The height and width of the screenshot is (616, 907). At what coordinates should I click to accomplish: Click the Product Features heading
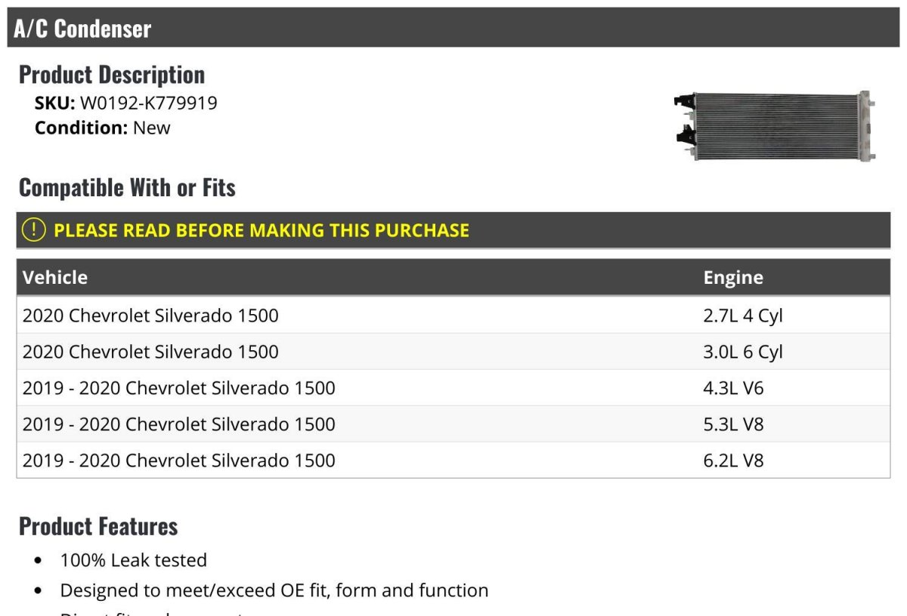[x=98, y=526]
